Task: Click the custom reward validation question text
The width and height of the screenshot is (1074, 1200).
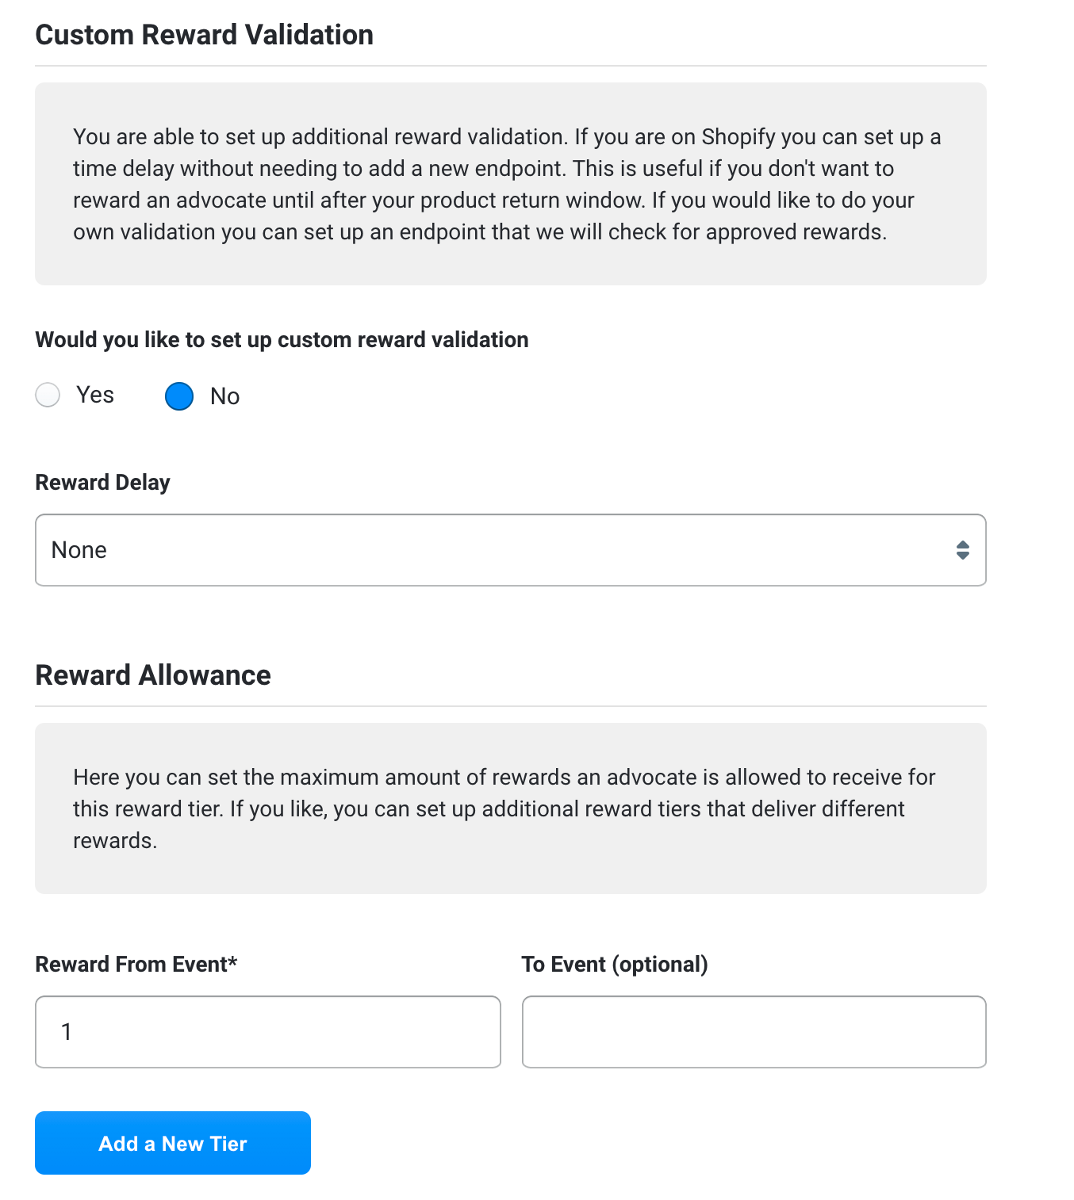Action: pyautogui.click(x=282, y=340)
